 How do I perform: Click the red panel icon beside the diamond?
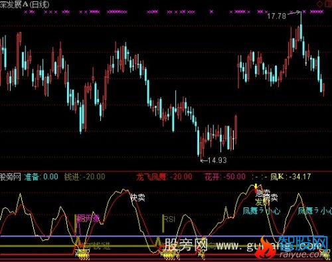click(328, 4)
